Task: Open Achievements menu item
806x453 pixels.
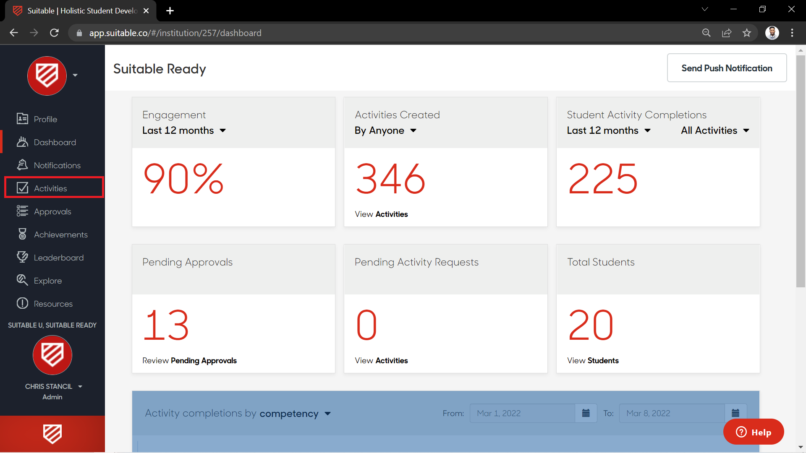Action: pos(60,234)
